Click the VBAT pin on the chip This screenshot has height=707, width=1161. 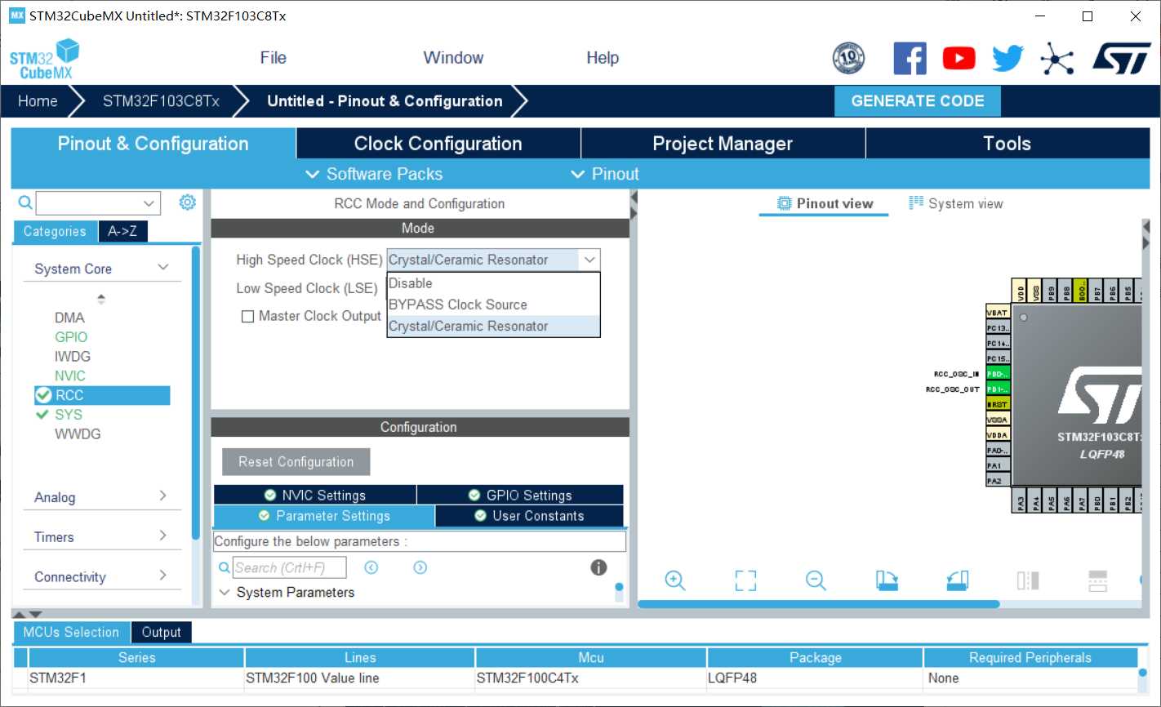(998, 313)
